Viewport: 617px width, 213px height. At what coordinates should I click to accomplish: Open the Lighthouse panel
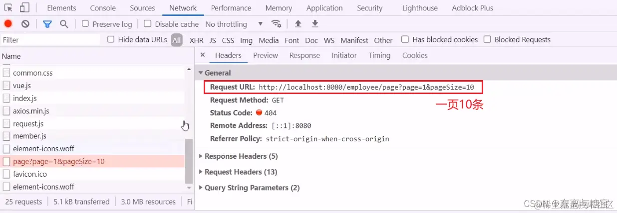click(x=420, y=8)
